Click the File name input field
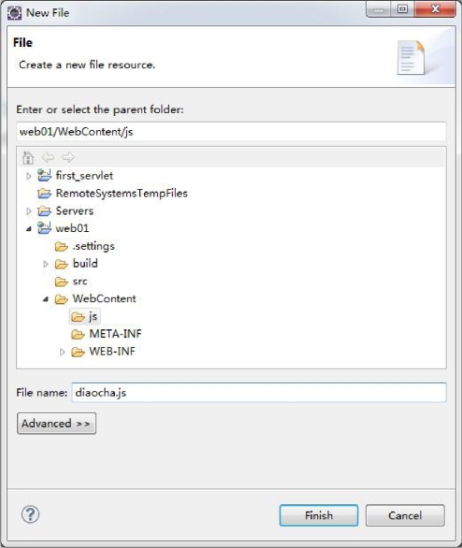This screenshot has width=462, height=548. (x=259, y=393)
